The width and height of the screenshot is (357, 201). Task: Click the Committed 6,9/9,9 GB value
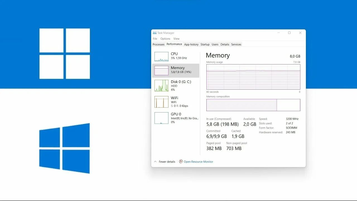pos(217,136)
